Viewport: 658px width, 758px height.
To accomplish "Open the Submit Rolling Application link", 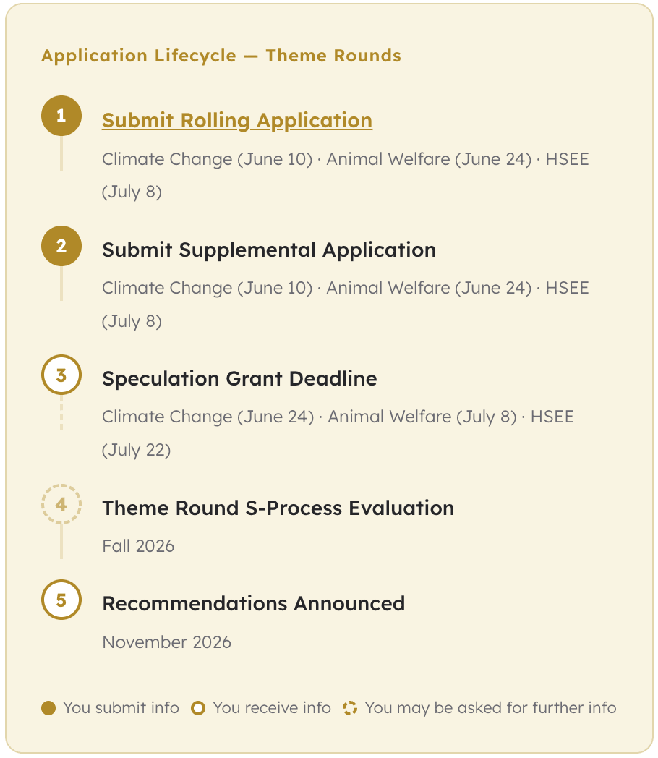I will 237,120.
